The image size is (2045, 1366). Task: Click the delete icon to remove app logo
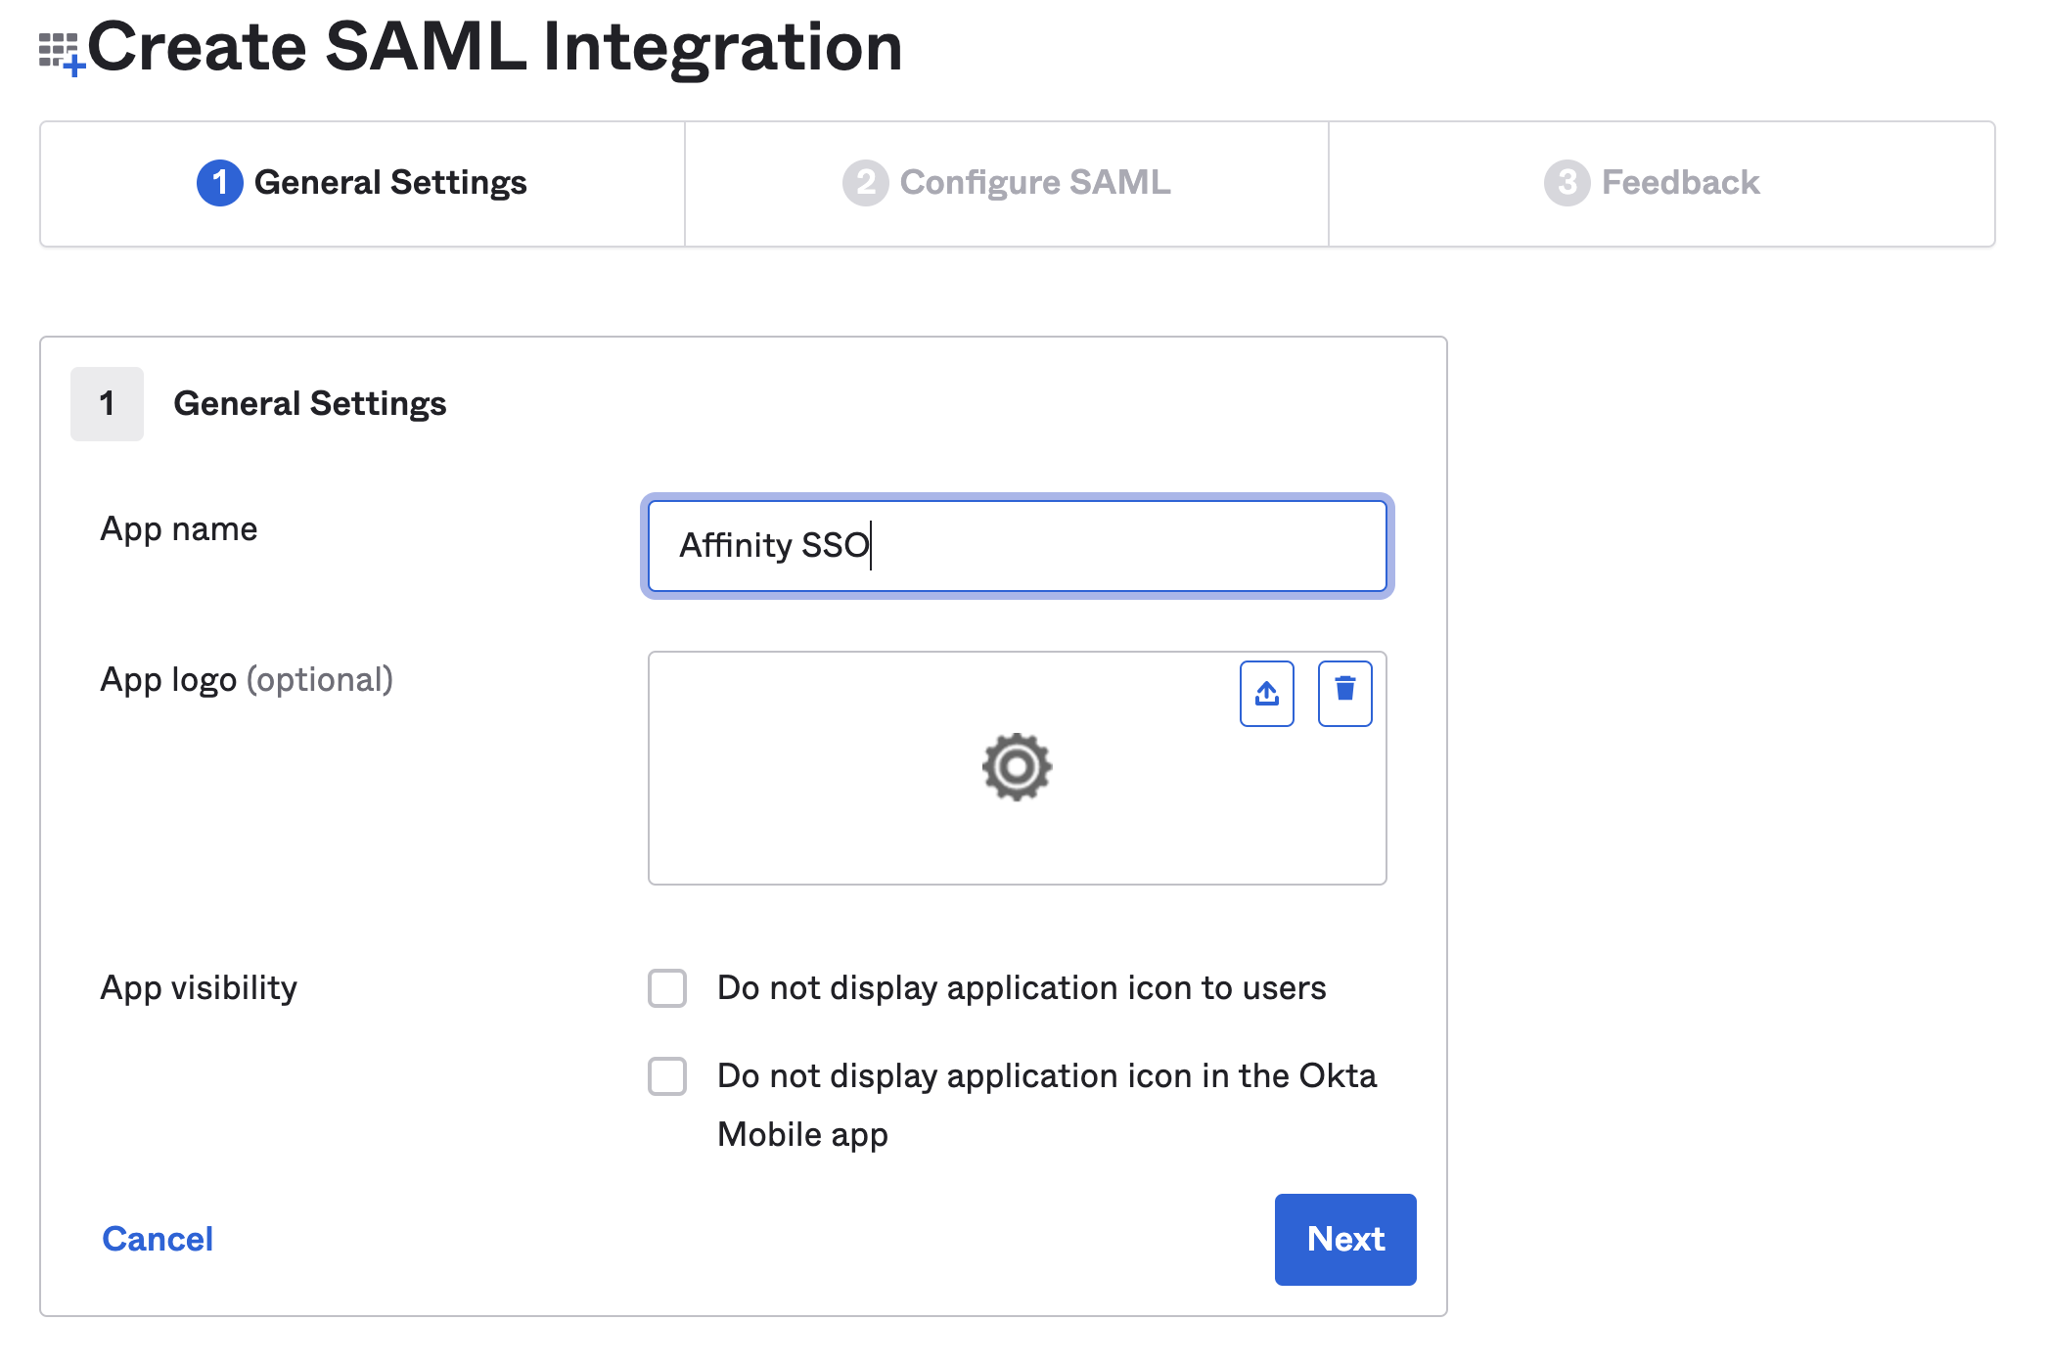1344,693
